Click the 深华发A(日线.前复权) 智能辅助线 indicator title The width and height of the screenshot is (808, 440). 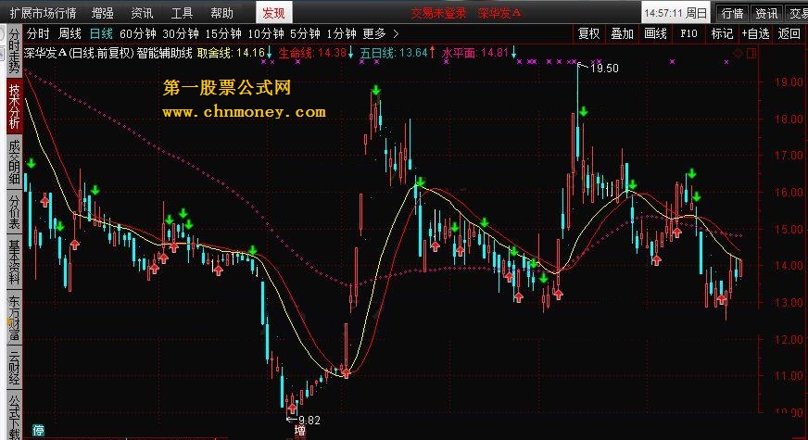click(x=107, y=53)
